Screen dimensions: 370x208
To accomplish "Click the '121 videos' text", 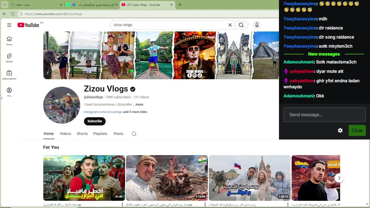I will coord(141,97).
